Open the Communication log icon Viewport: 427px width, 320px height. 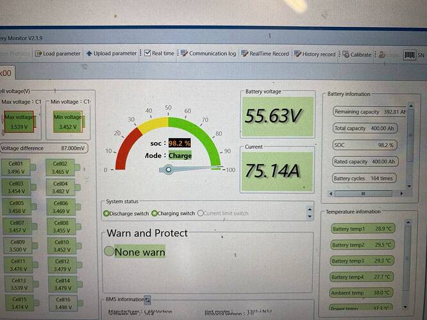(x=184, y=53)
